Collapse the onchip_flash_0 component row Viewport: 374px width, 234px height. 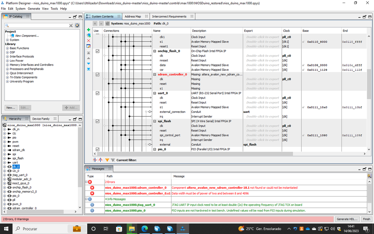(154, 51)
